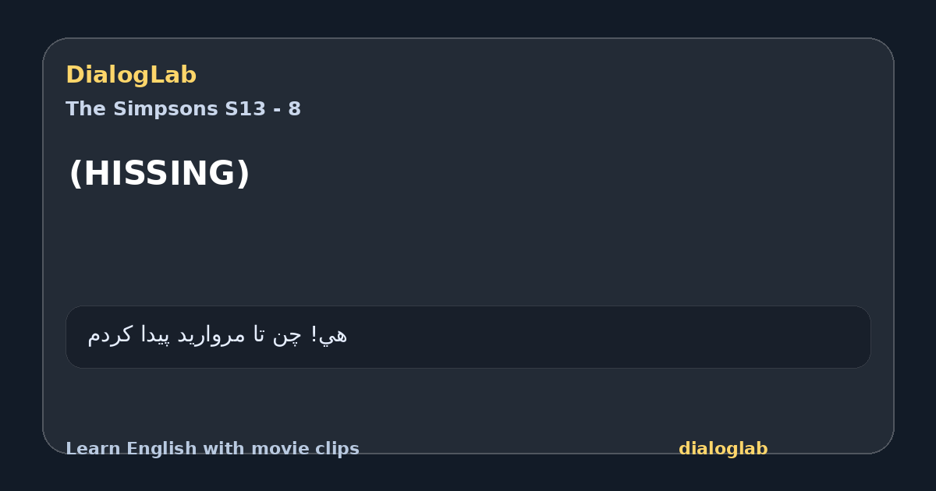The width and height of the screenshot is (936, 491).
Task: Click the Persian interjection هي!
Action: click(328, 335)
